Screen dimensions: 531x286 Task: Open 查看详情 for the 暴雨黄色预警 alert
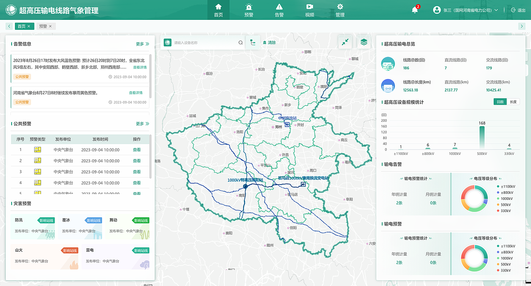(136, 93)
